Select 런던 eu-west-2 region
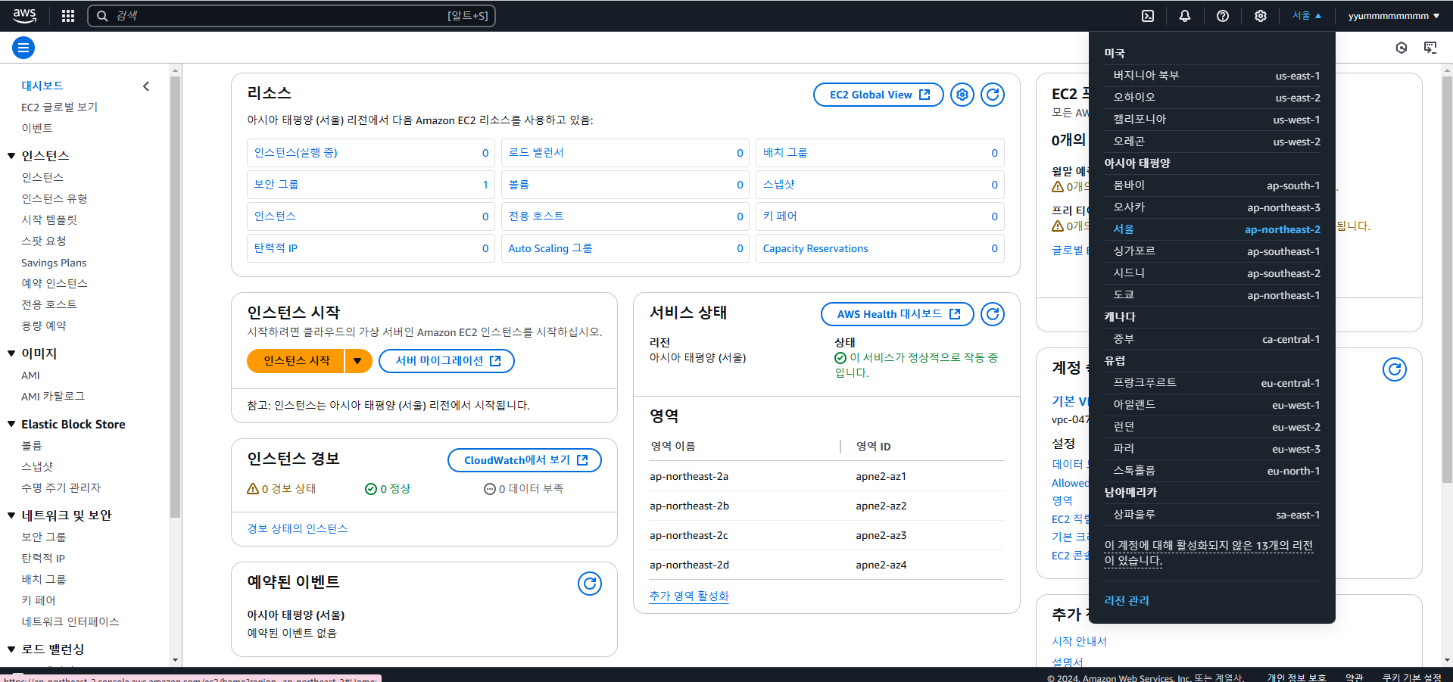1453x682 pixels. (x=1212, y=427)
